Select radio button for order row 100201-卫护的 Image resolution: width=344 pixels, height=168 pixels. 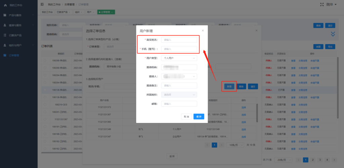click(45, 112)
